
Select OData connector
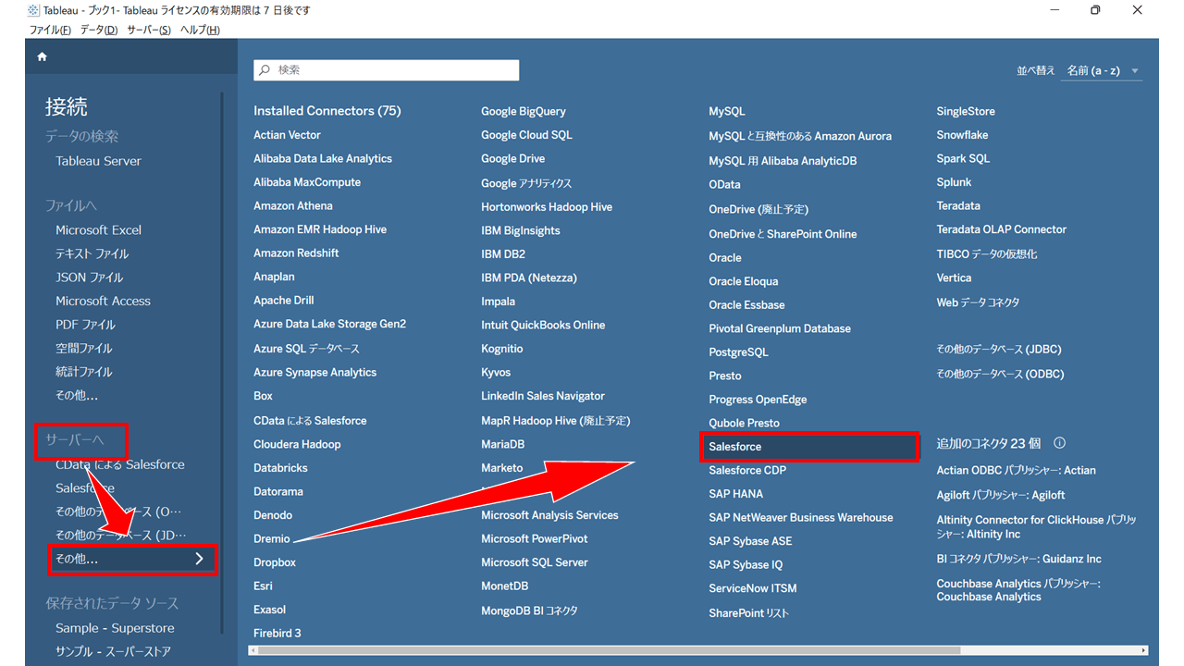724,184
